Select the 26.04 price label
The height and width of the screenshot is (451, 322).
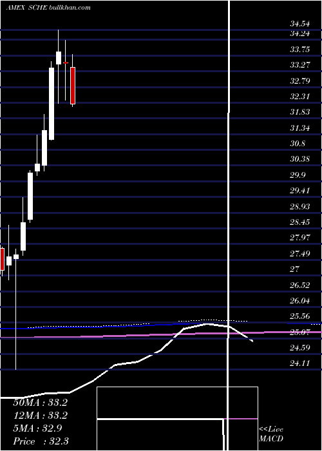click(x=300, y=301)
